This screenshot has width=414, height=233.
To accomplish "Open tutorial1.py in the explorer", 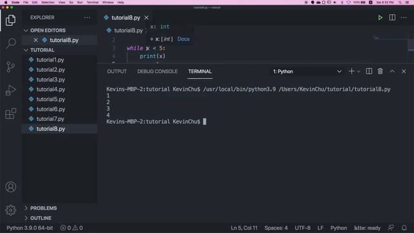I will [50, 60].
